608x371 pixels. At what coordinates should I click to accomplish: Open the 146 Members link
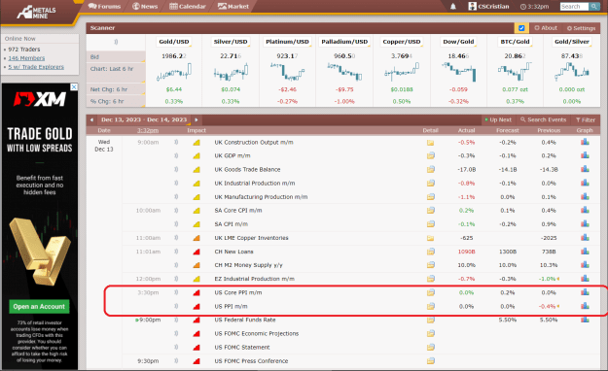26,58
